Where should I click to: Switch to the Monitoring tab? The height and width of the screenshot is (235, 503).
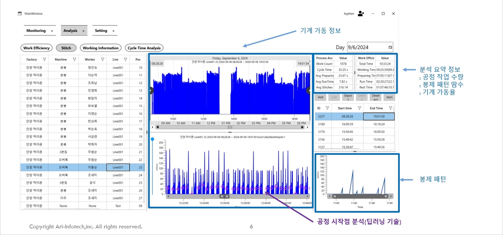tap(40, 31)
